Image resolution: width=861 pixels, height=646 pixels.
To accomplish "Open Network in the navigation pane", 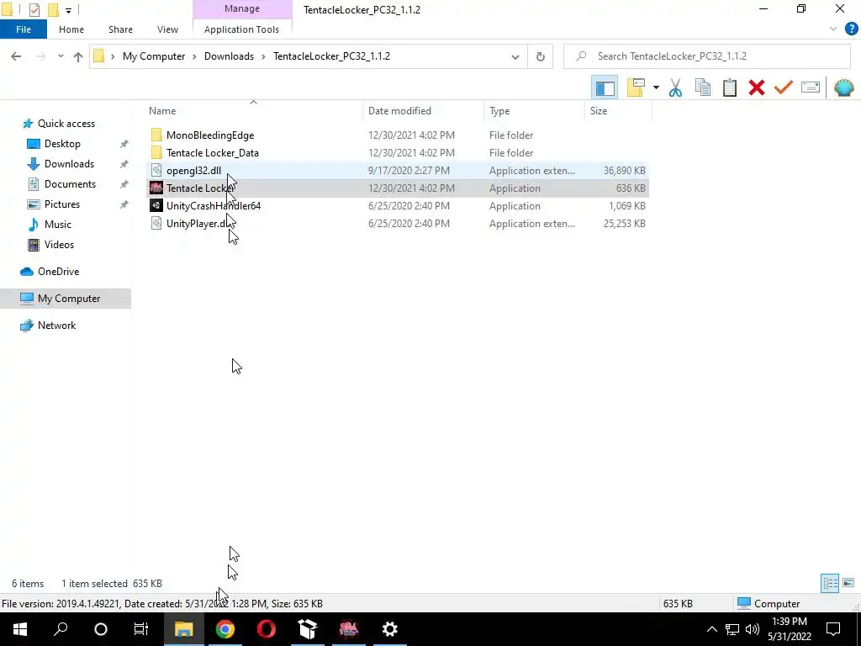I will 57,326.
